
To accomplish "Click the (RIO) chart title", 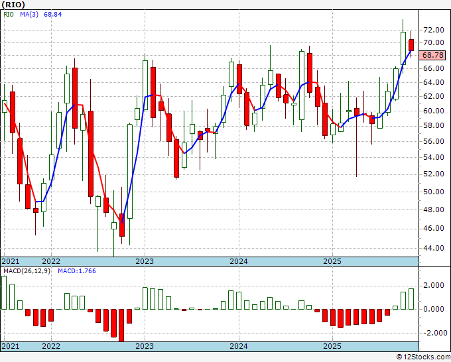I will pos(13,5).
